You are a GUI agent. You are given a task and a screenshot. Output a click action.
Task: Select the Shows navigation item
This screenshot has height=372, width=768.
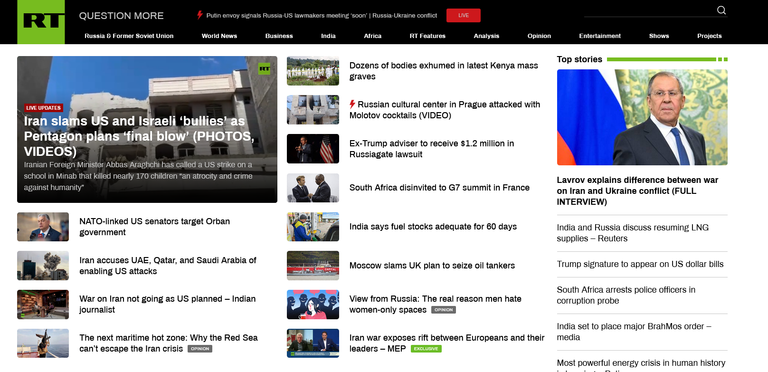point(659,36)
